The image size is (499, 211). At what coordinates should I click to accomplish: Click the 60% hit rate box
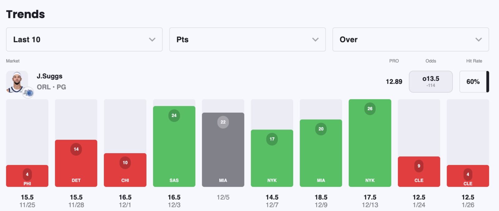(473, 82)
